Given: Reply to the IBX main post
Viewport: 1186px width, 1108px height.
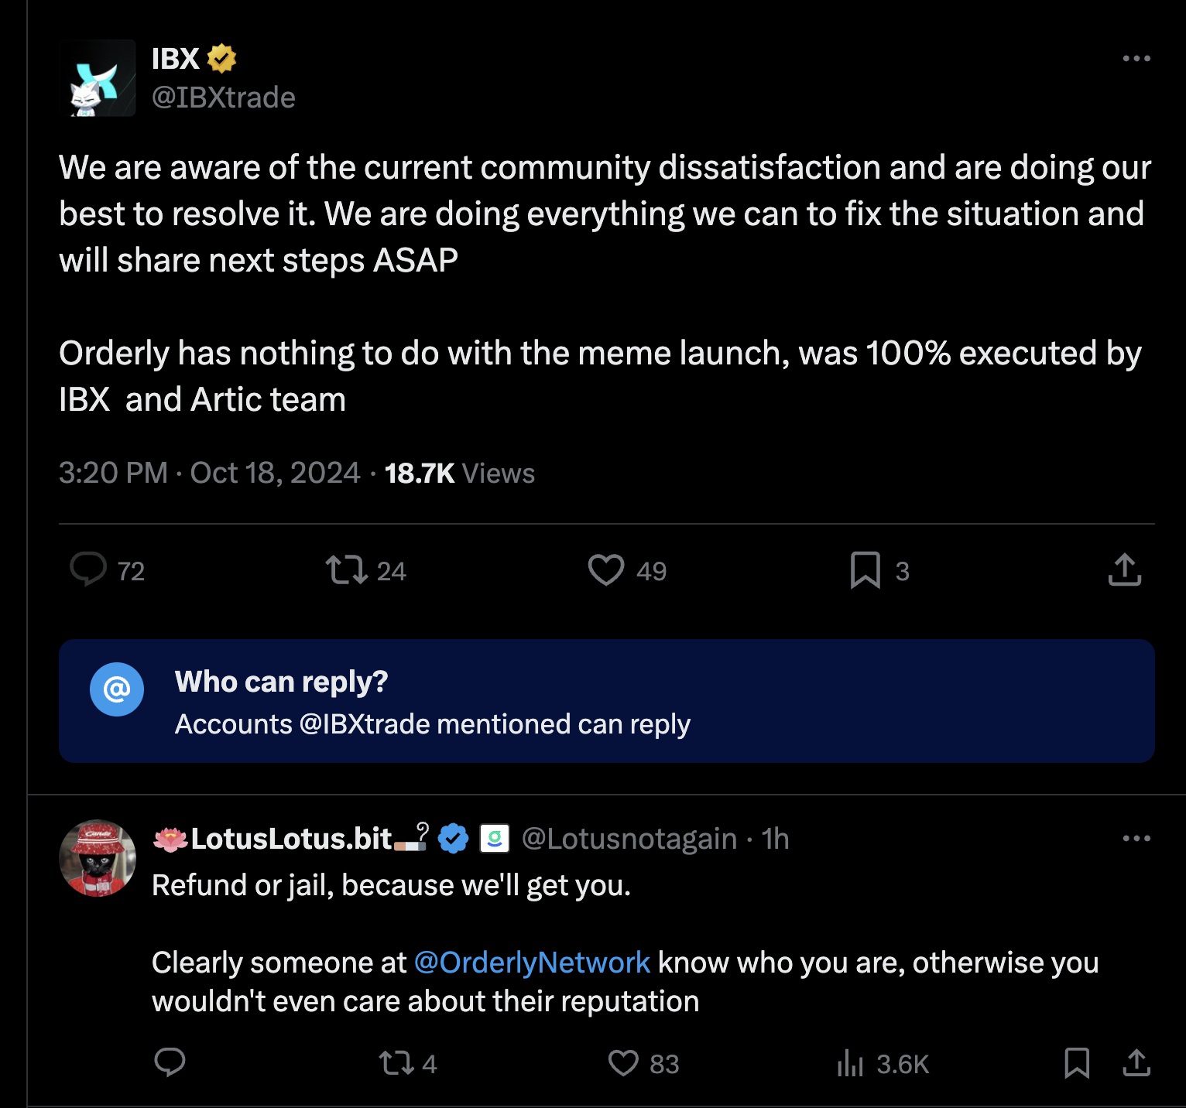Looking at the screenshot, I should click(88, 569).
